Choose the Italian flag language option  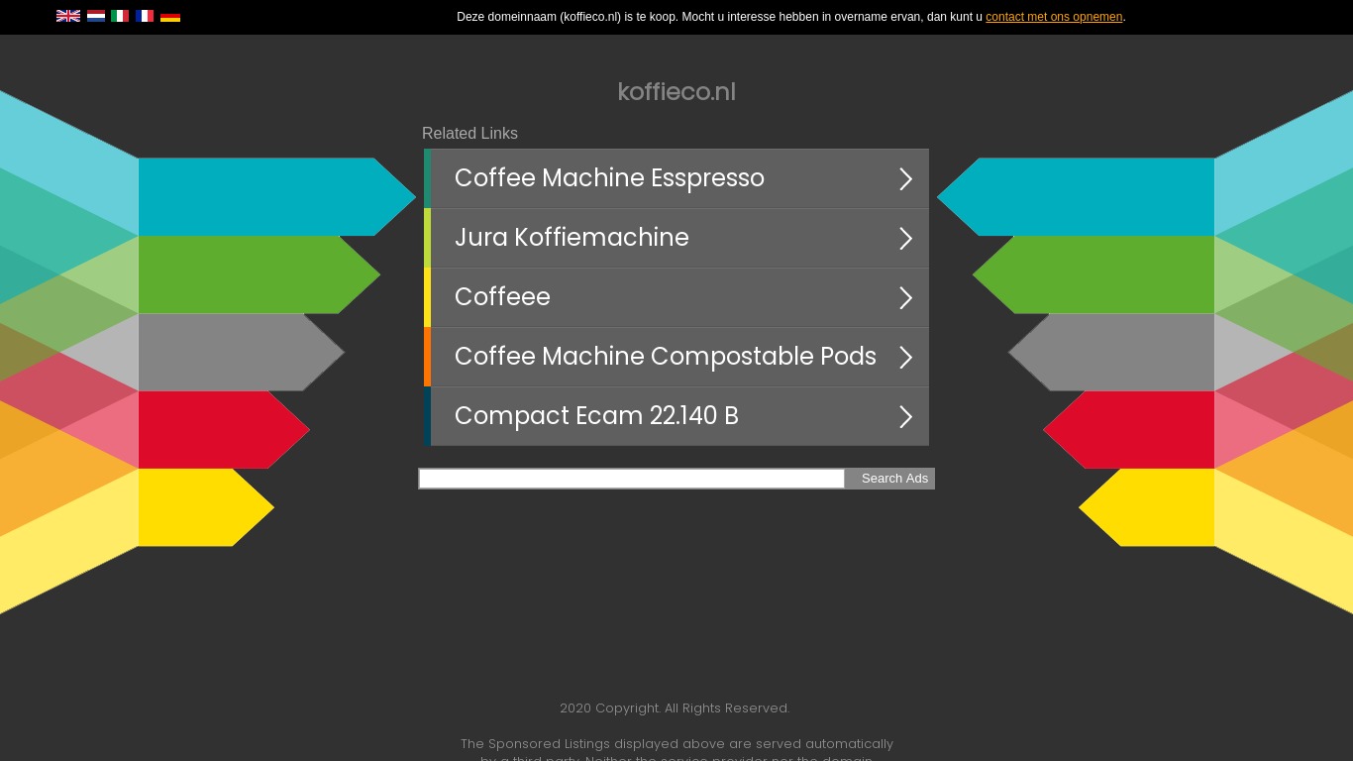tap(120, 16)
